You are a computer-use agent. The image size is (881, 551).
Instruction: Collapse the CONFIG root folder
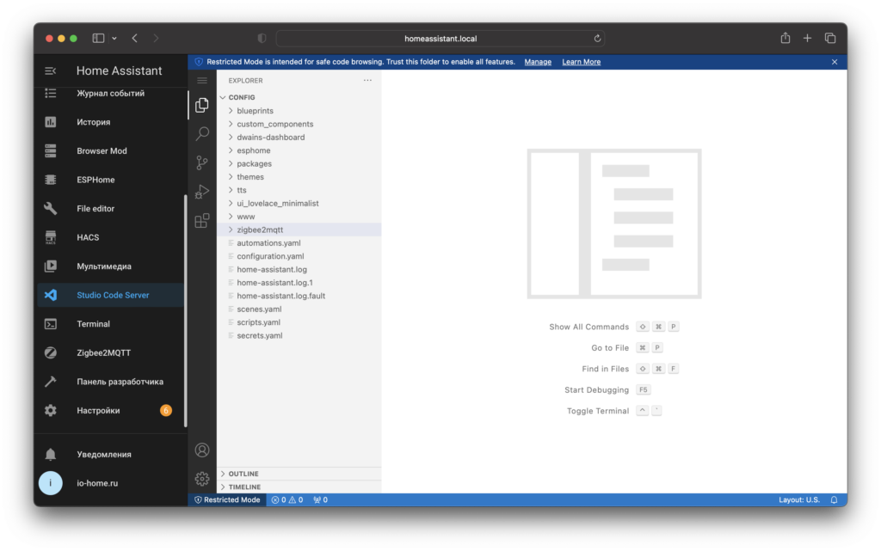pyautogui.click(x=299, y=97)
